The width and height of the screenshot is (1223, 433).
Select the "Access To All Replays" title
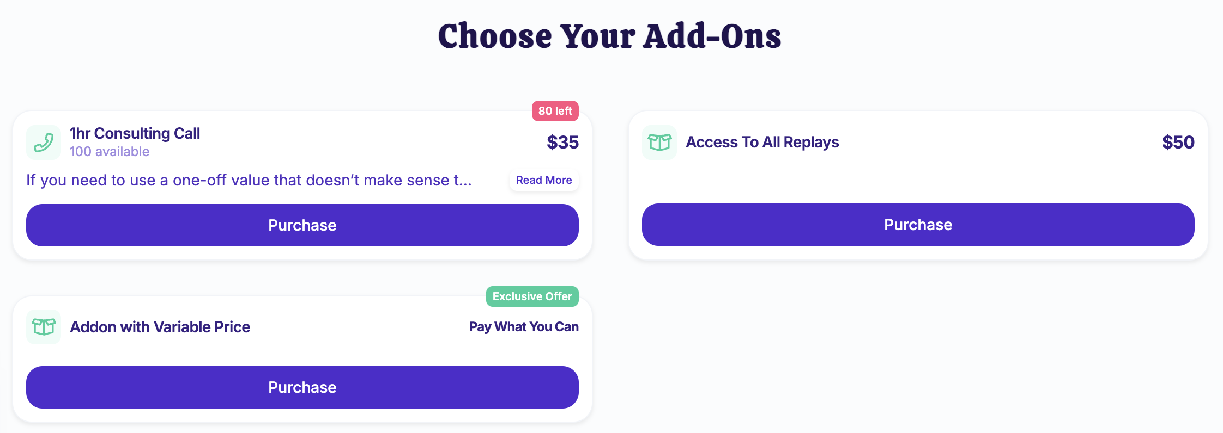click(x=762, y=142)
